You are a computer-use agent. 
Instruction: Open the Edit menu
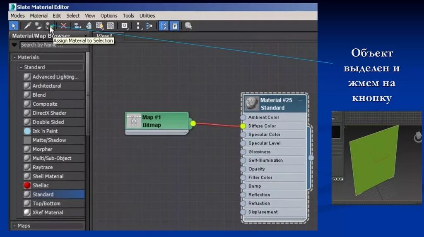tap(56, 16)
